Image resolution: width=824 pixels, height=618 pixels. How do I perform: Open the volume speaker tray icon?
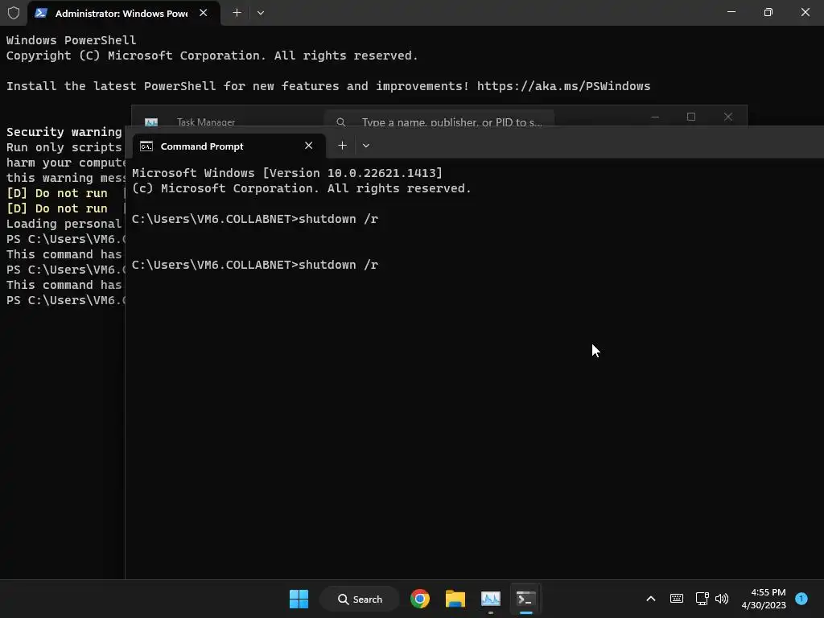[722, 599]
